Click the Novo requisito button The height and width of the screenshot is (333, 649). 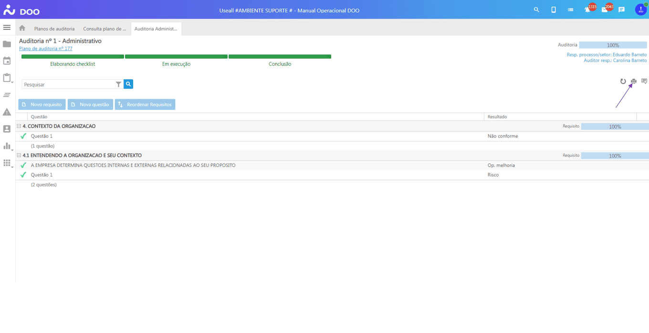click(42, 104)
